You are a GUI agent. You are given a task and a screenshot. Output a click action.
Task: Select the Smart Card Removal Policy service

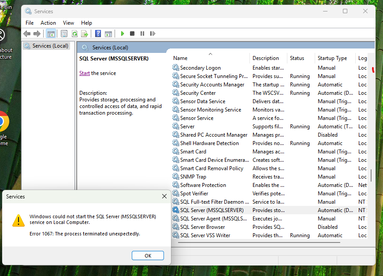tap(269, 168)
